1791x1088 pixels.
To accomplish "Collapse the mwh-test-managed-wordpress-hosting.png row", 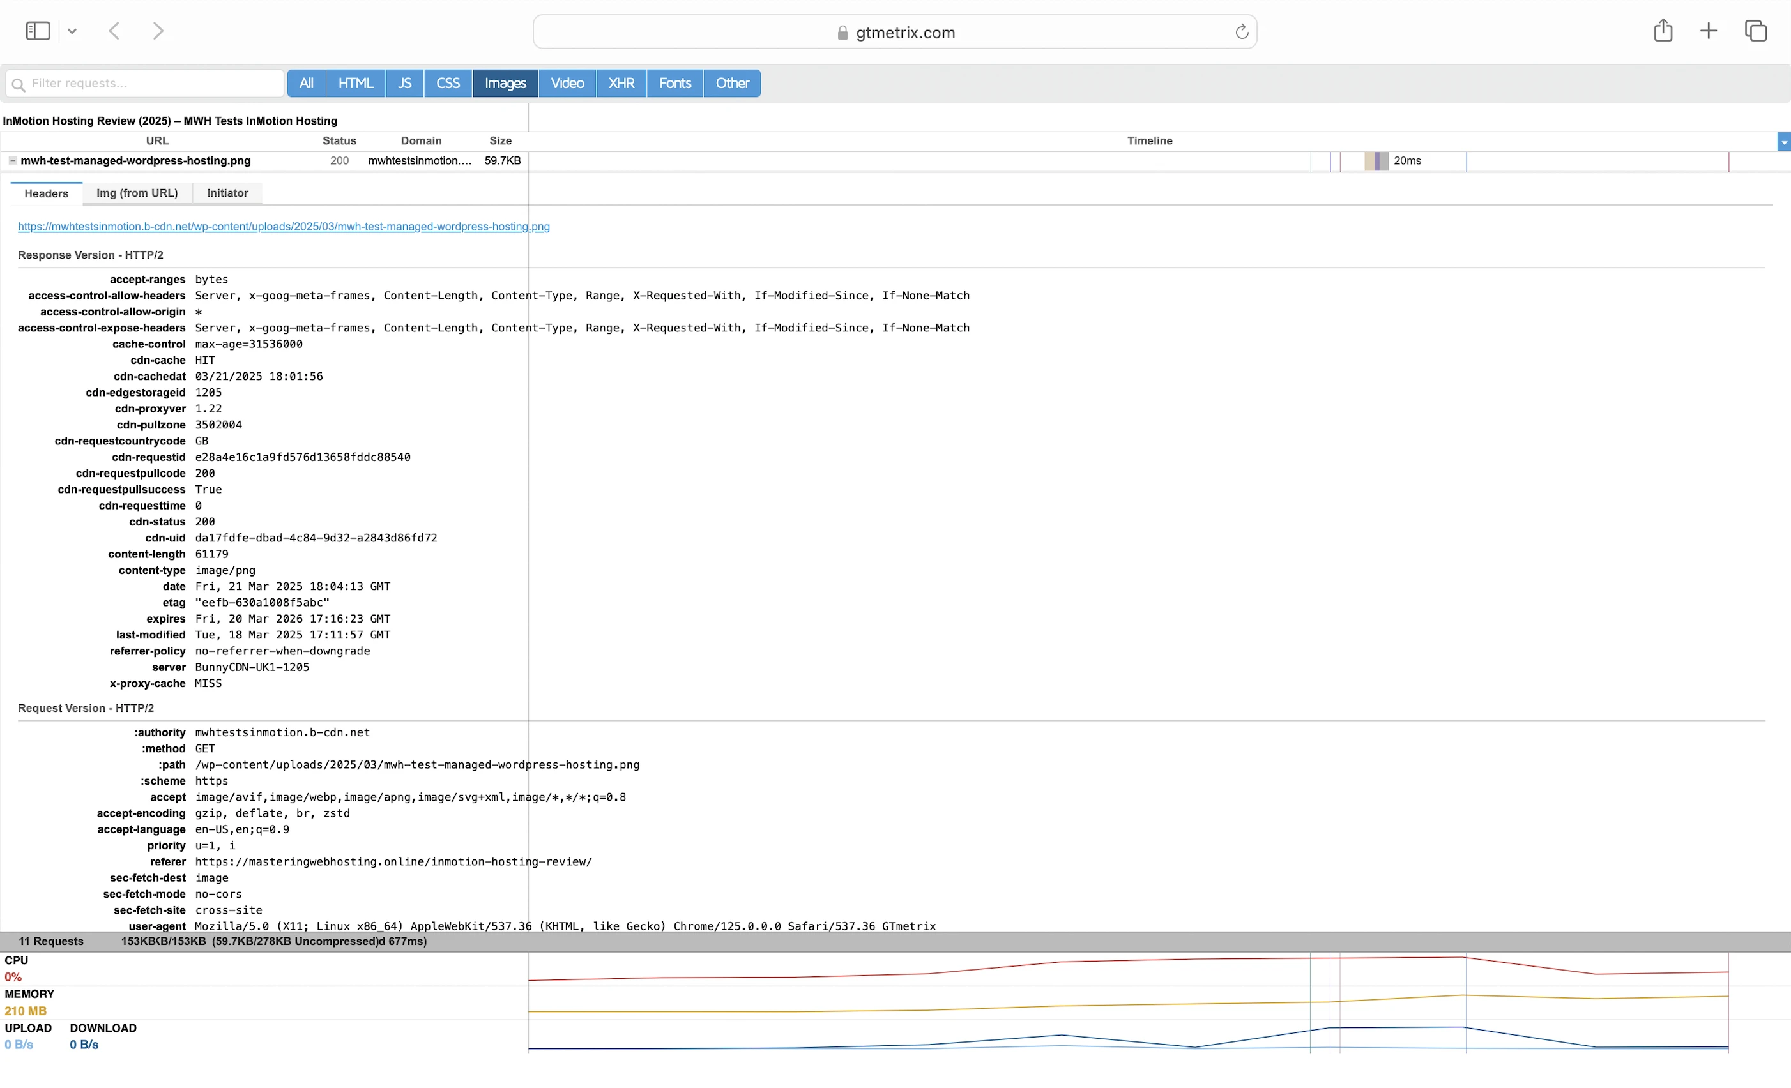I will pyautogui.click(x=12, y=161).
